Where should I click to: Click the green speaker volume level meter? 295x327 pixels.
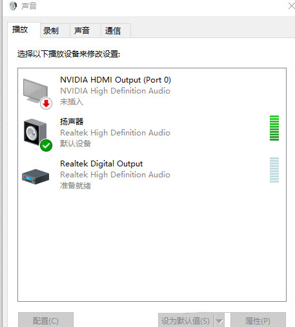pyautogui.click(x=274, y=128)
